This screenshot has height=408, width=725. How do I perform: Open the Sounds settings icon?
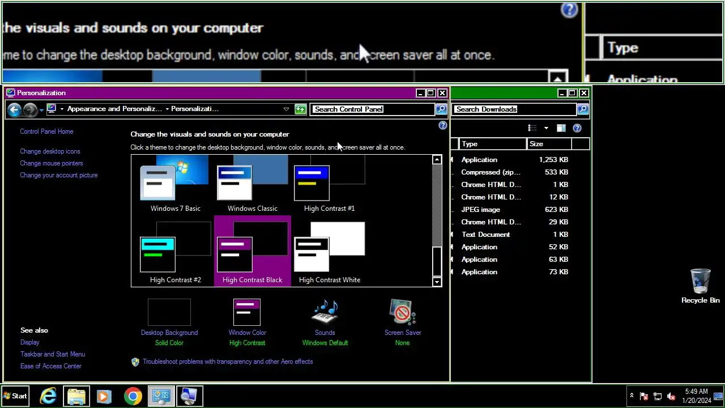325,312
